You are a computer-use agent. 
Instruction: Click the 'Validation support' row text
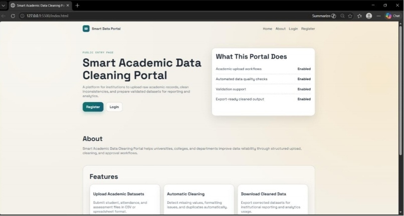click(231, 89)
